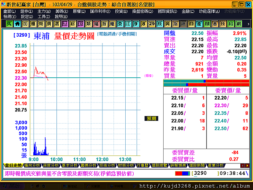Open the 畫面(L) menu
Viewport: 253px width, 190px height.
10,11
